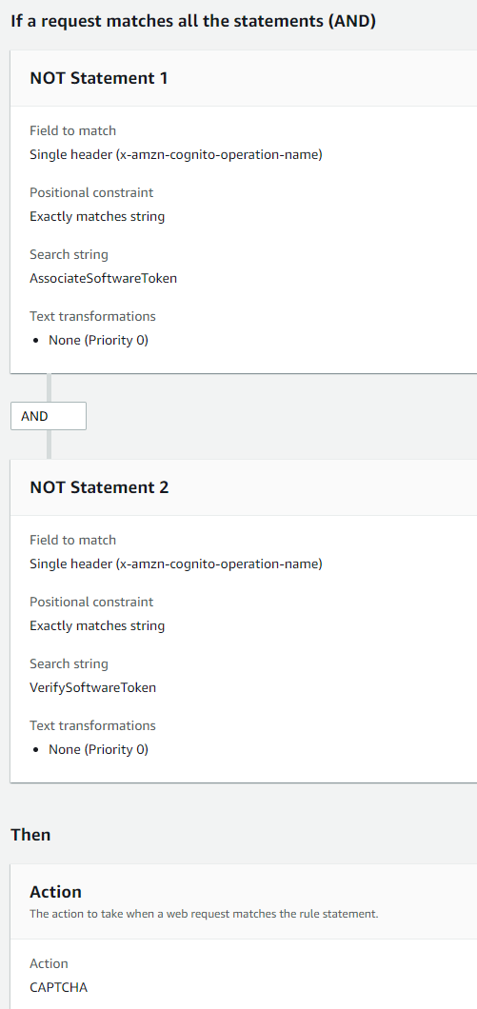Click 'None (Priority 0)' under Statement 2

click(x=98, y=750)
